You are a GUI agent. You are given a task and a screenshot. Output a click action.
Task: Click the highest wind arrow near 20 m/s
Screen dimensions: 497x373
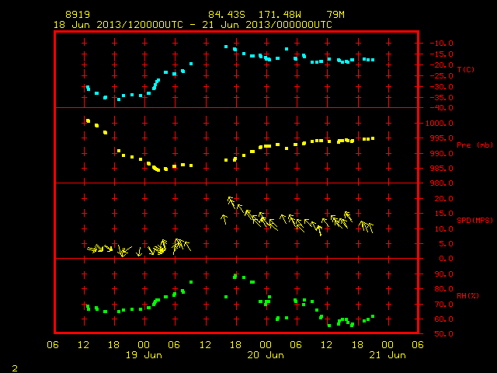tap(231, 202)
